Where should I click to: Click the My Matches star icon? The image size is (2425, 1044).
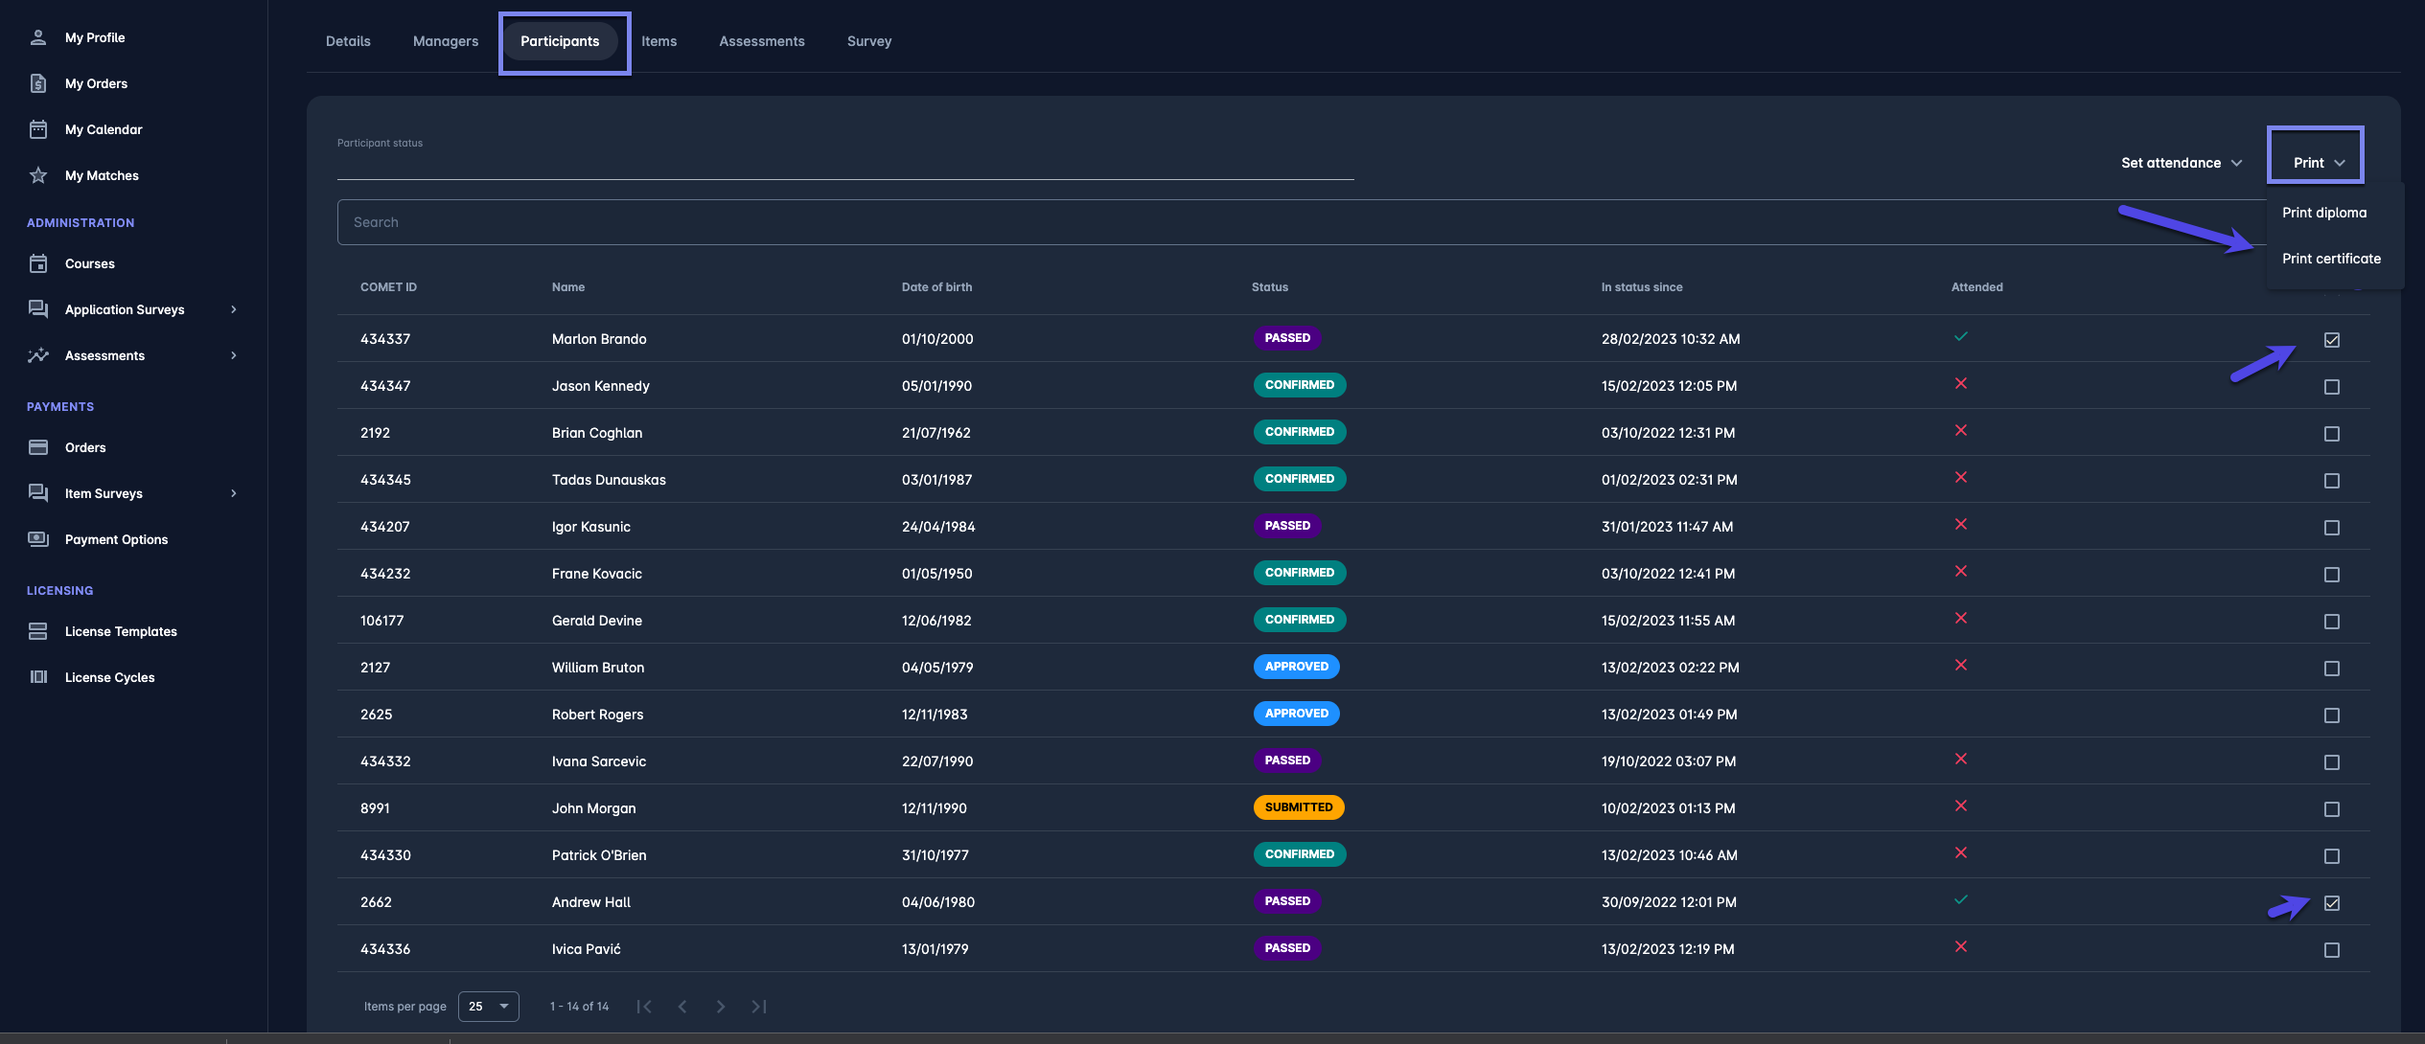(38, 175)
